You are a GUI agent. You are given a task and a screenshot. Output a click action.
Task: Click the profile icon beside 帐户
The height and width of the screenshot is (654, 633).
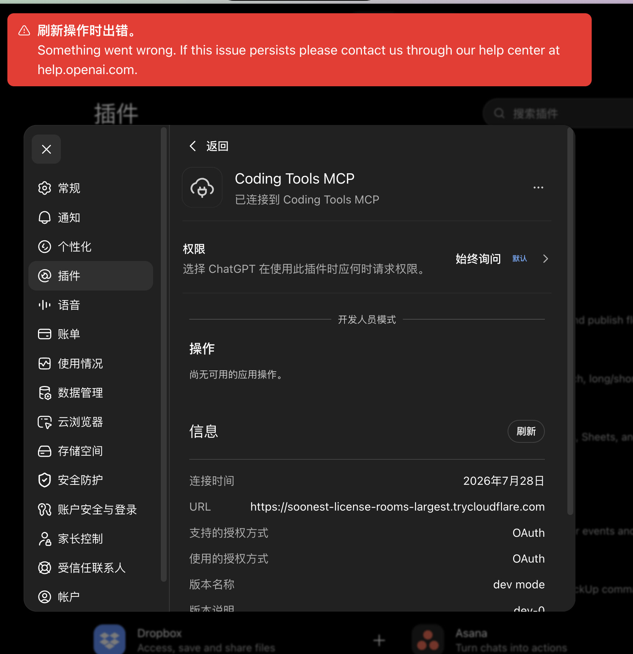pos(45,597)
